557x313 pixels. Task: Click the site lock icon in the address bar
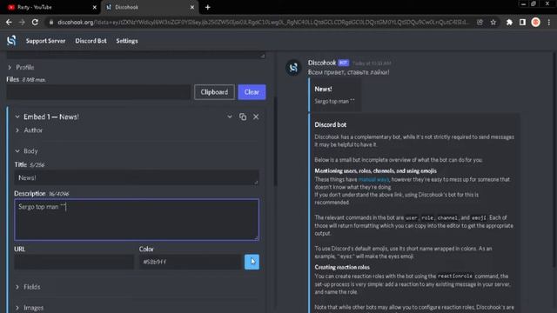[x=51, y=23]
